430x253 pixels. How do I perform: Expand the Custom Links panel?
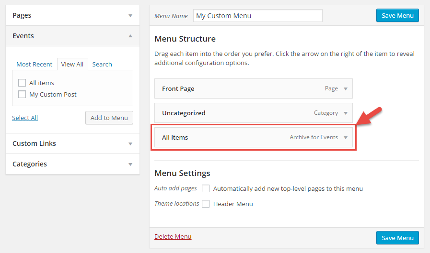click(x=72, y=143)
